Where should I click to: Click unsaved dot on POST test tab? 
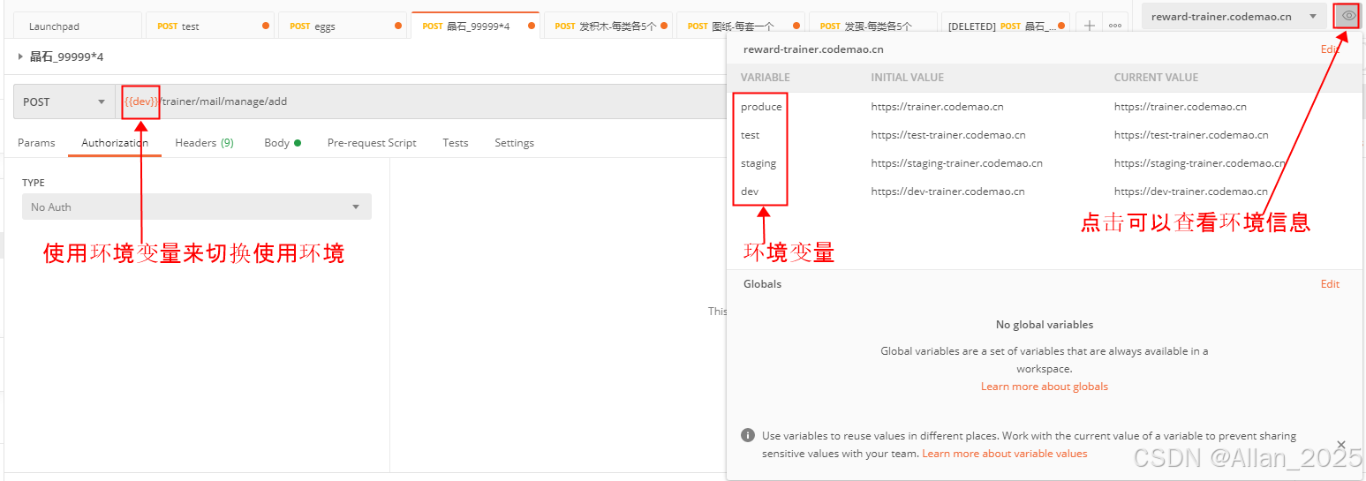266,26
